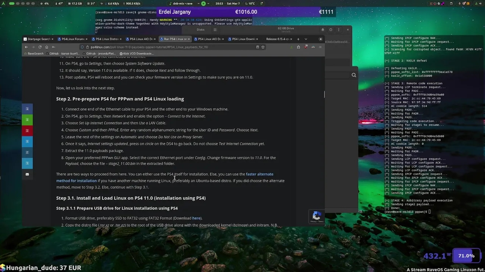The height and width of the screenshot is (272, 485).
Task: Switch to the PS4 Linux Download tab
Action: (x=243, y=39)
